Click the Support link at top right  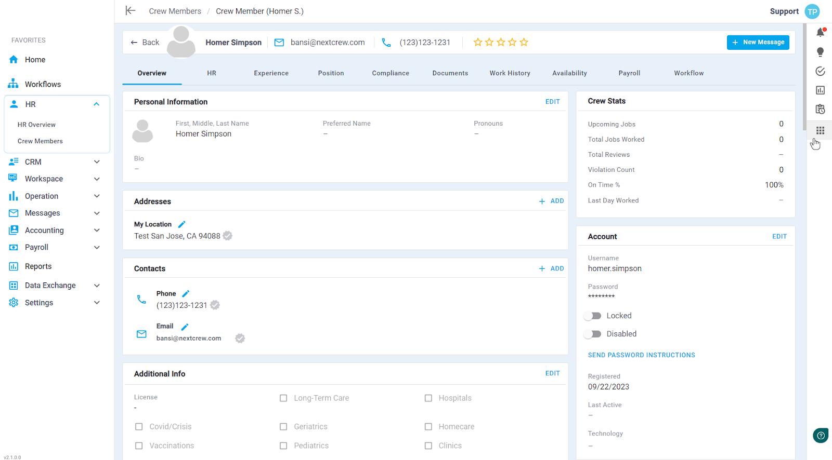(x=784, y=11)
